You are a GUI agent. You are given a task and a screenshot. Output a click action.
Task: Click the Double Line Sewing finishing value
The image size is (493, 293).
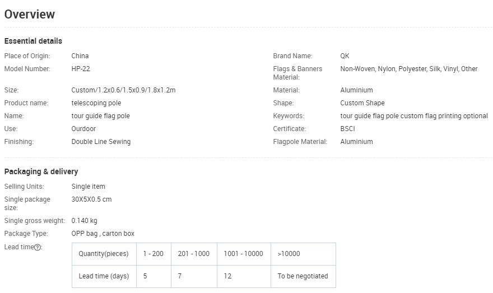101,142
